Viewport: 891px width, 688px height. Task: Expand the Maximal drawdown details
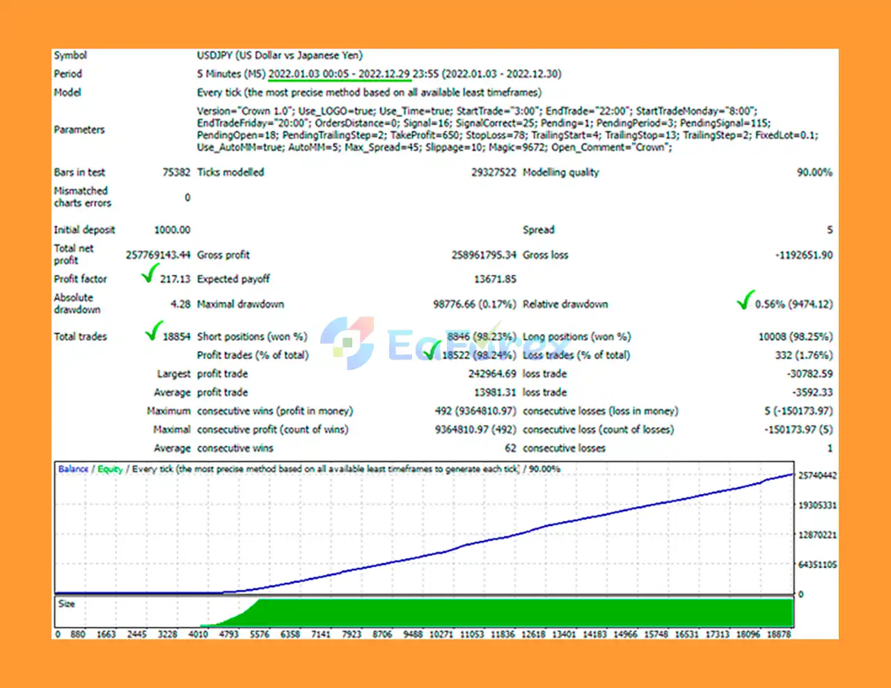click(241, 304)
